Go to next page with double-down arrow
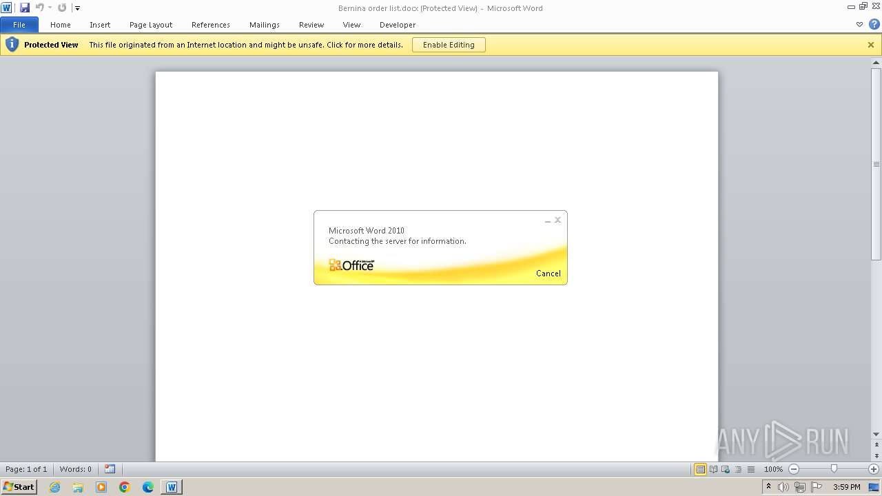Screen dimensions: 882x496 coord(876,456)
